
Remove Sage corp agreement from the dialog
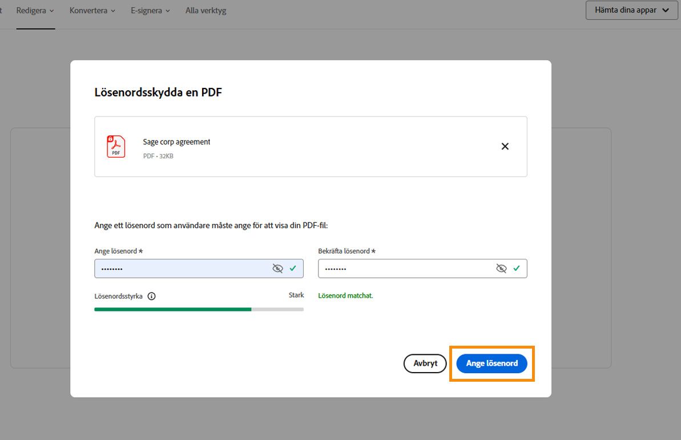pos(505,146)
